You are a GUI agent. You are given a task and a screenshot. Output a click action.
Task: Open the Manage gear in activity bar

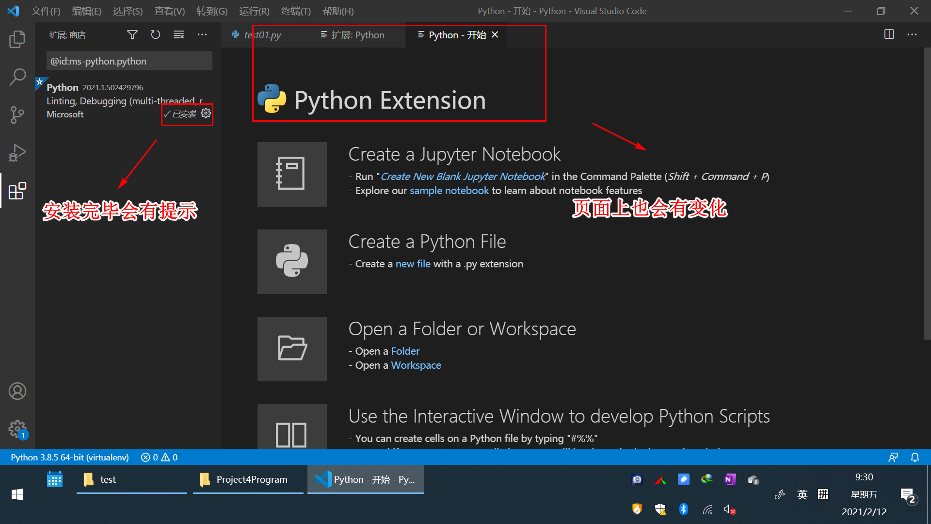point(17,429)
